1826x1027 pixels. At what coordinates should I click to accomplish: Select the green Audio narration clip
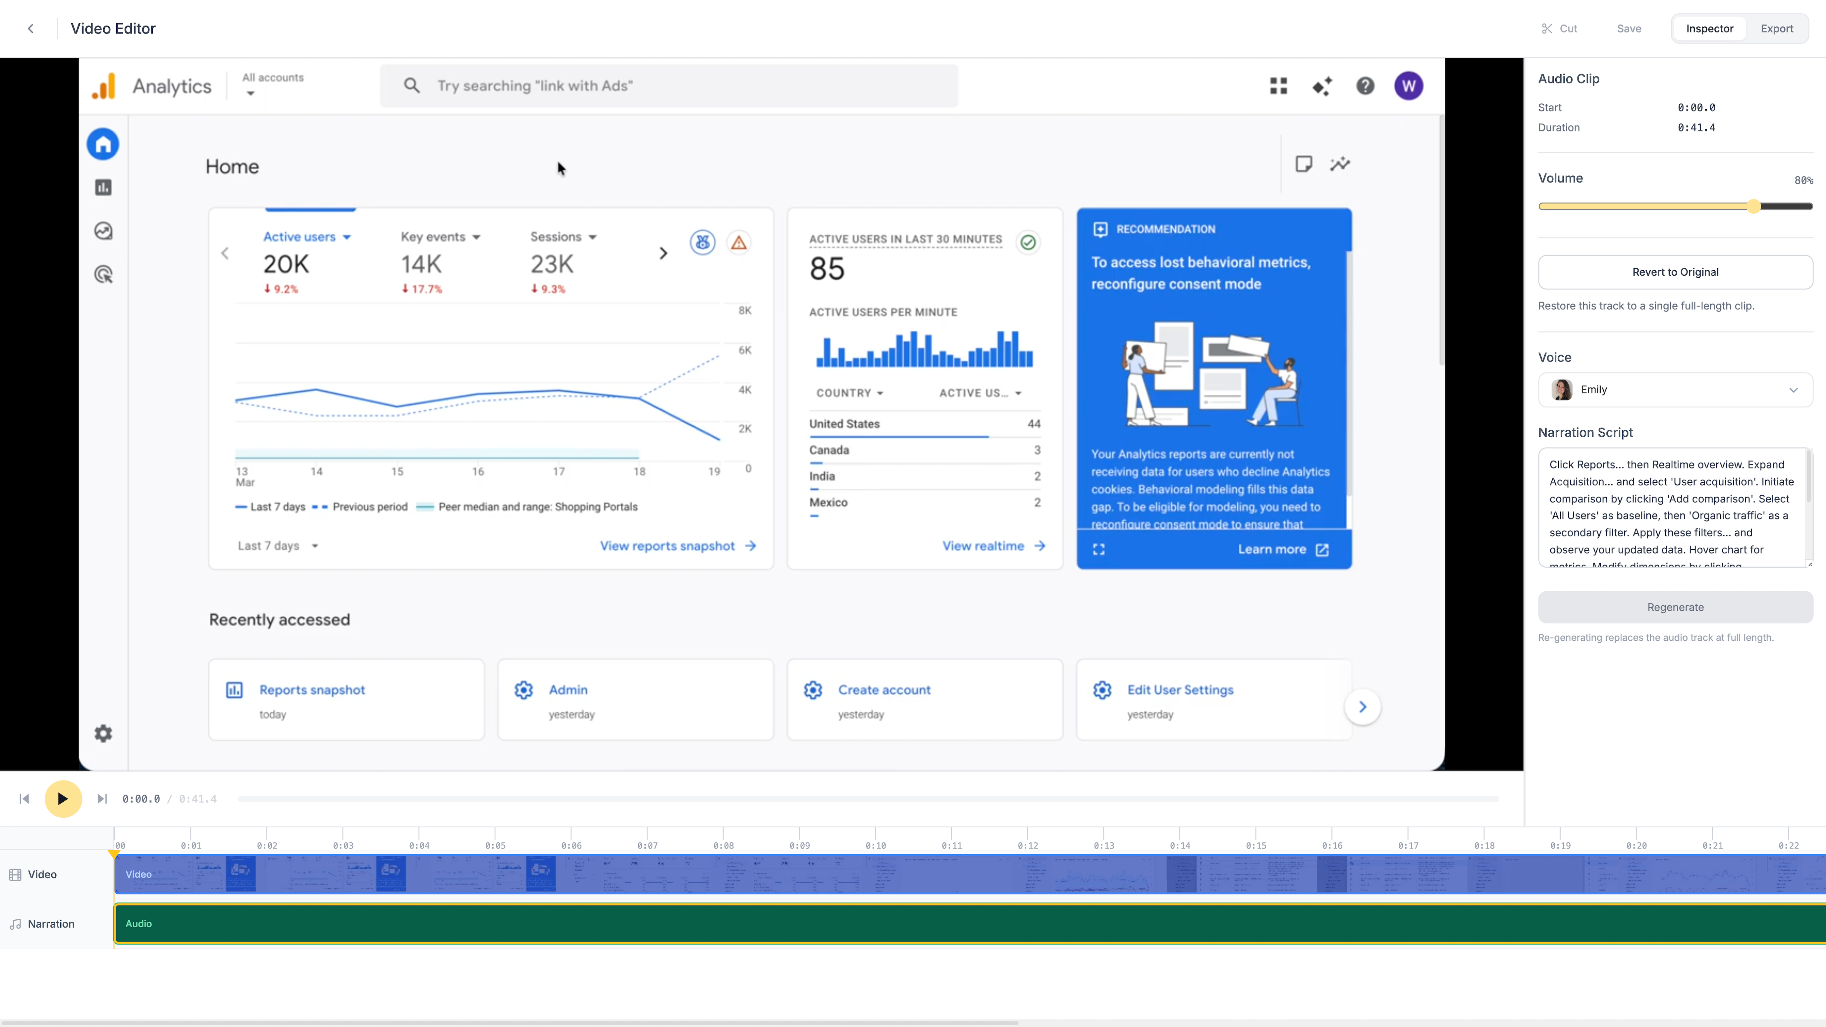tap(970, 924)
